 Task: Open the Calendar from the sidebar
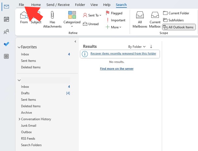(6, 19)
